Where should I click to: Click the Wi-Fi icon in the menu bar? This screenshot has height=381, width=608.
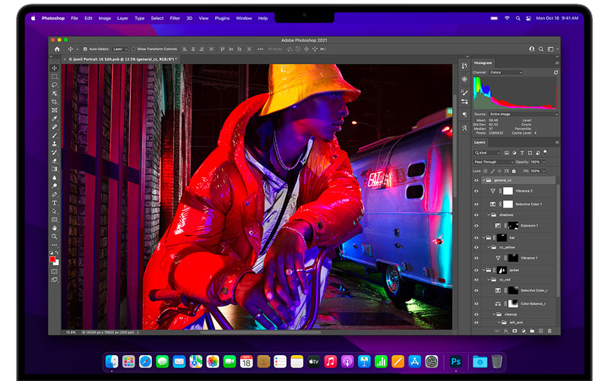(506, 18)
